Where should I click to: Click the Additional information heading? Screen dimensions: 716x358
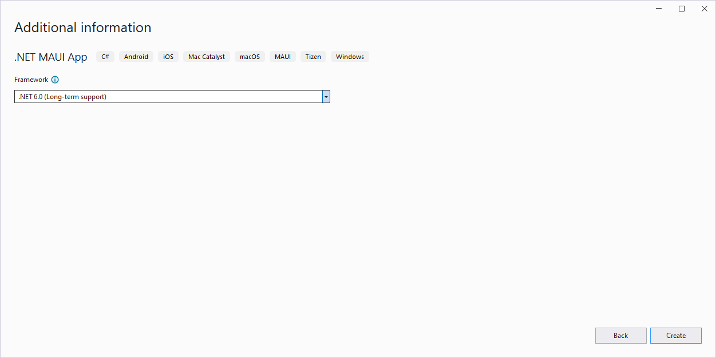pos(83,27)
